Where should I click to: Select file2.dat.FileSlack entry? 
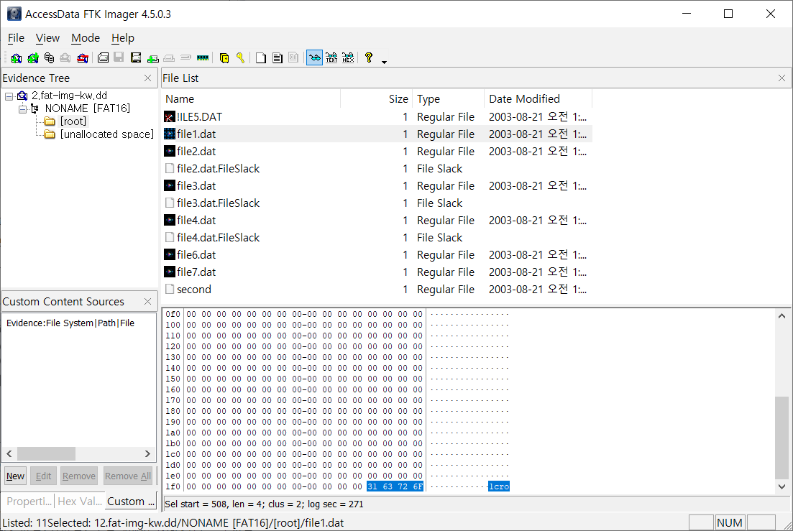coord(218,169)
